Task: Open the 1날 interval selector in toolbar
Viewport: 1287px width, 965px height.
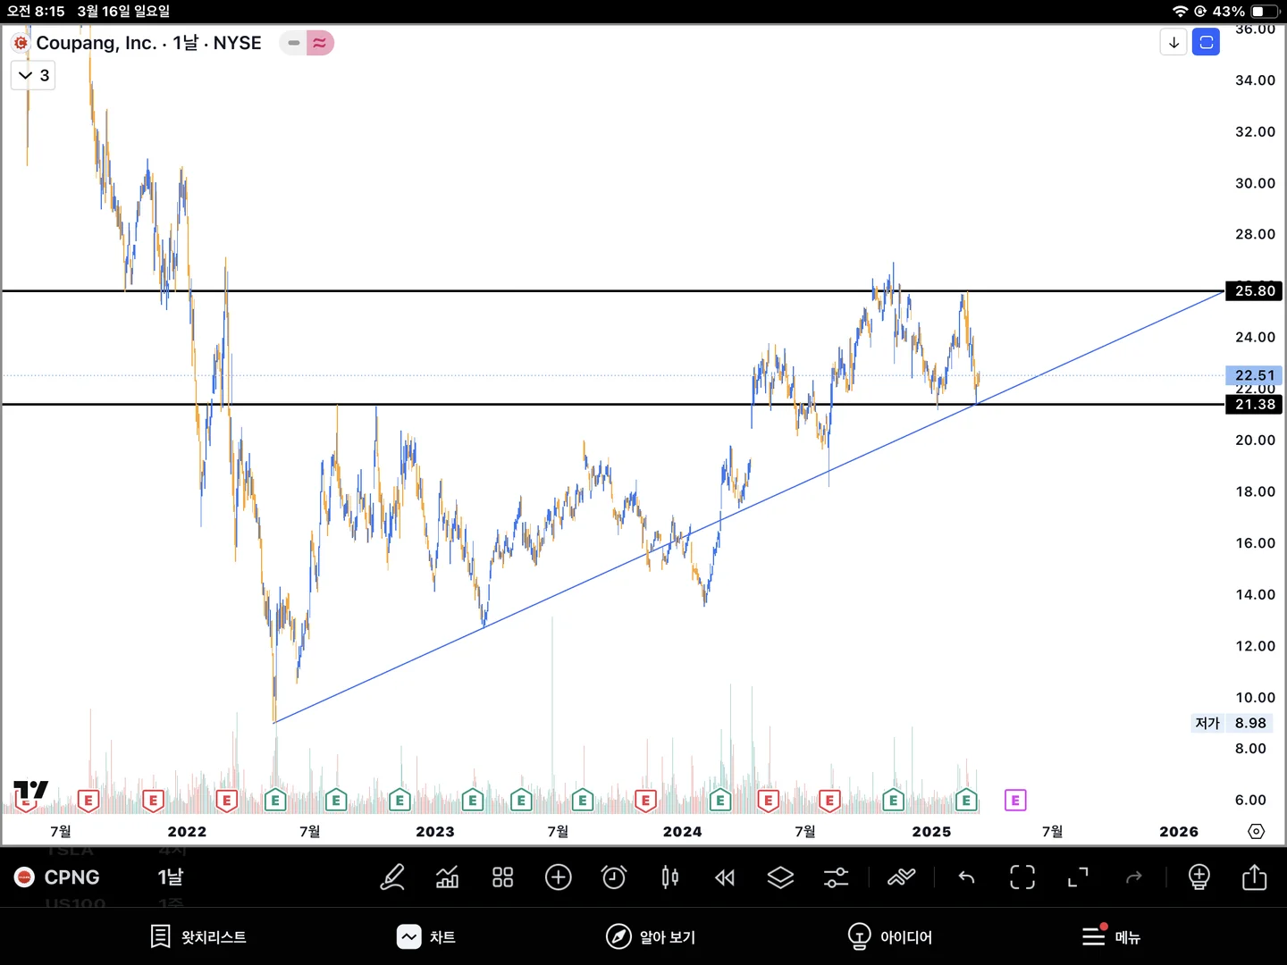Action: (x=171, y=877)
